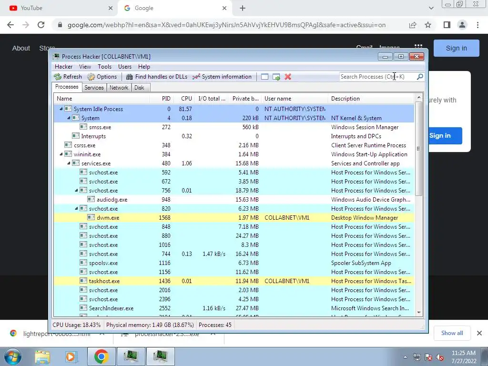
Task: Click the share page icon in Chrome
Action: click(413, 25)
